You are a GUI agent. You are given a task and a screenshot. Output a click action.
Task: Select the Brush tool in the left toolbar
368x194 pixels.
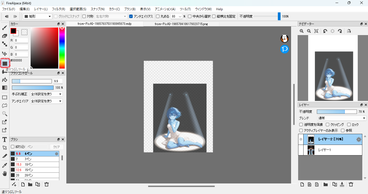point(5,28)
